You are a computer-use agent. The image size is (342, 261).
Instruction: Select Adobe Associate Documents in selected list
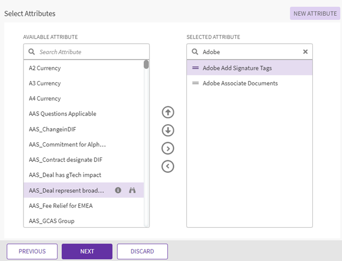click(240, 83)
